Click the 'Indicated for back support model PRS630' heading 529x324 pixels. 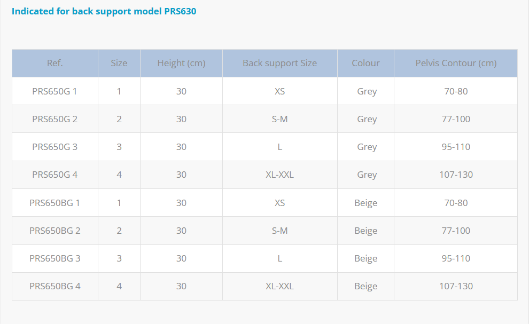tap(104, 11)
